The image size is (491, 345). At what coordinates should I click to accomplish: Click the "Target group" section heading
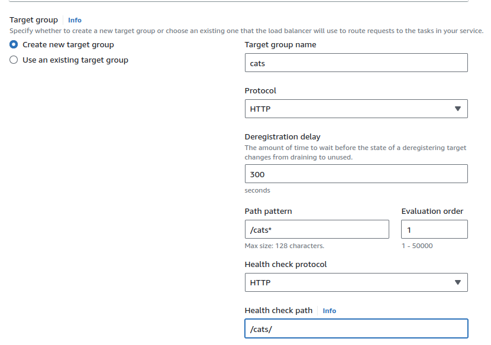click(x=34, y=20)
